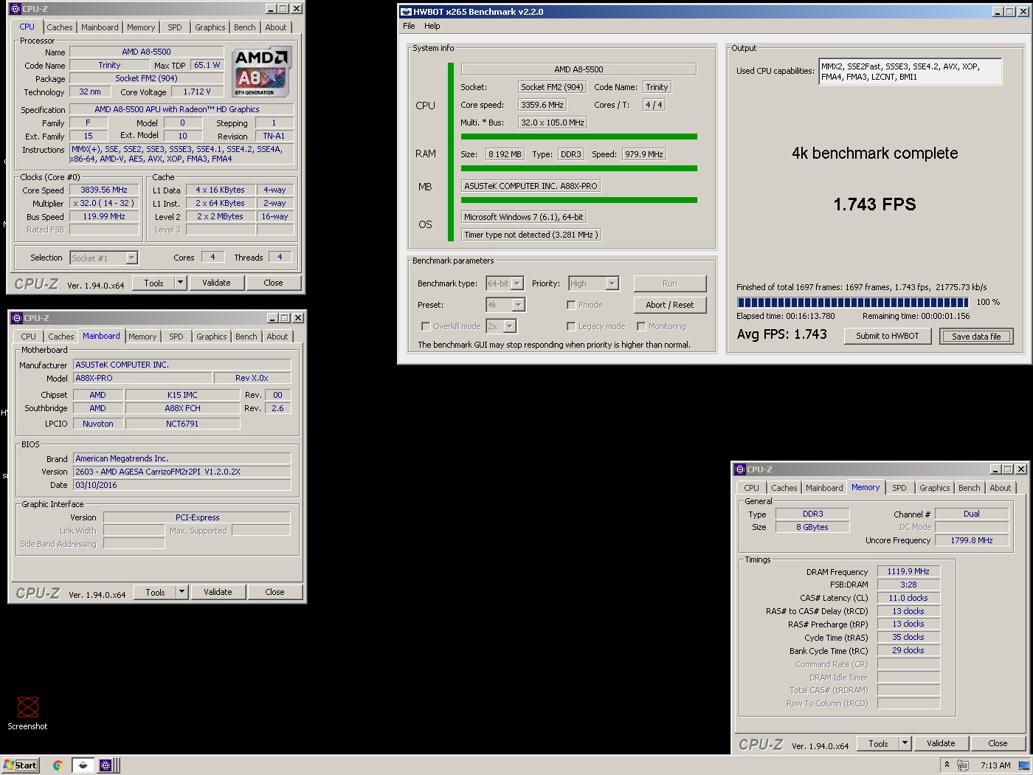Show hidden system tray icons
This screenshot has height=775, width=1033.
[x=947, y=765]
